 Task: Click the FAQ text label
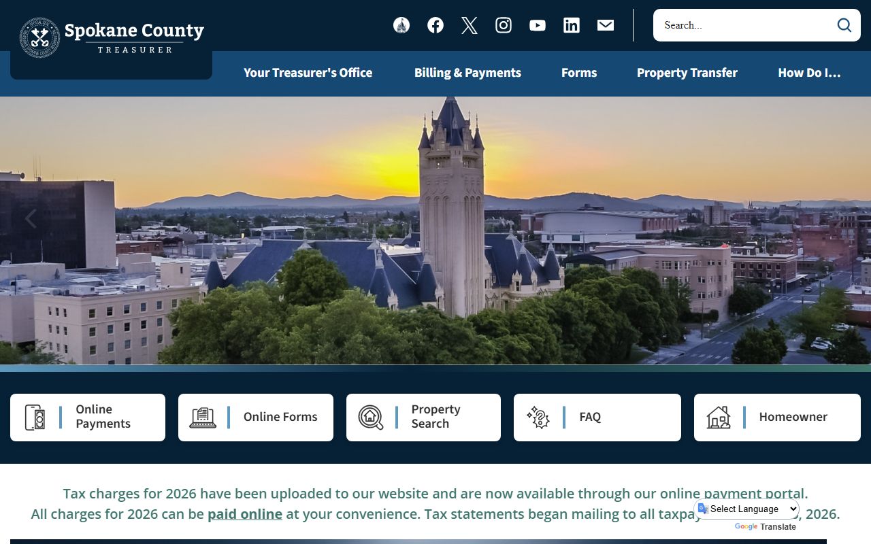(x=590, y=417)
